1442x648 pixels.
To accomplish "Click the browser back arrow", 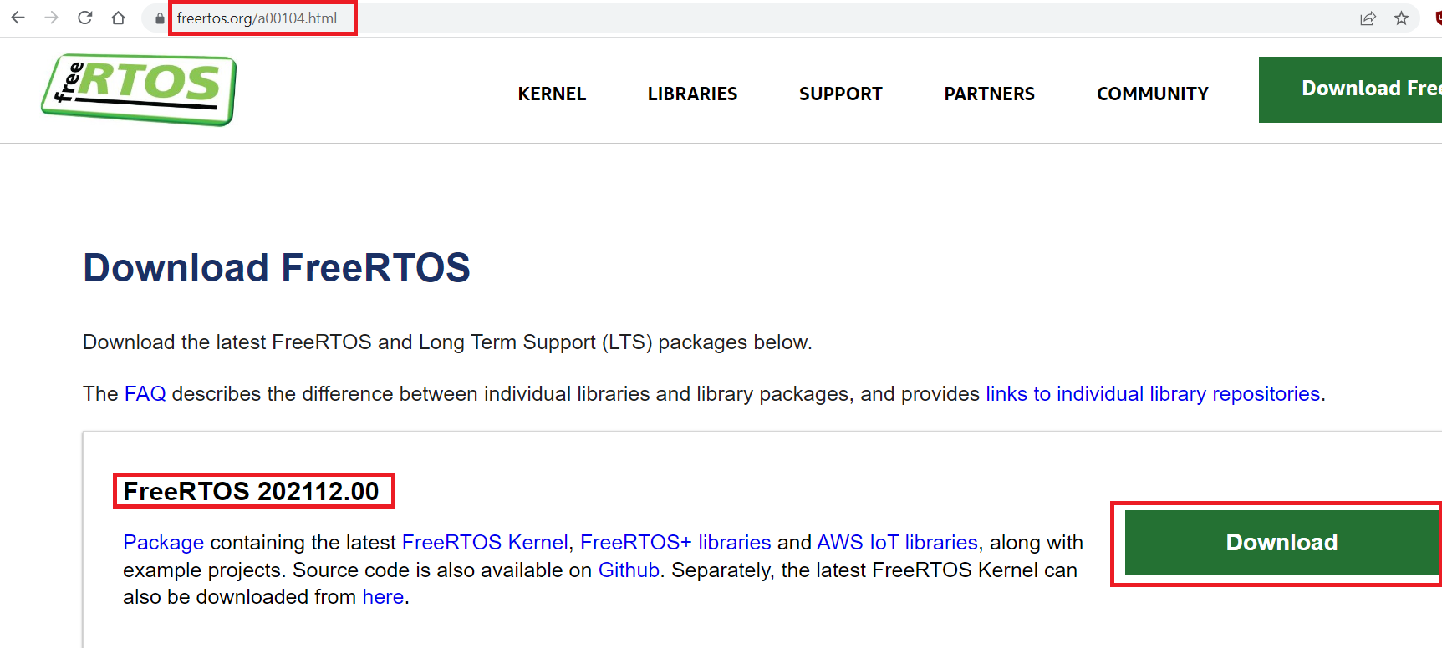I will click(18, 18).
